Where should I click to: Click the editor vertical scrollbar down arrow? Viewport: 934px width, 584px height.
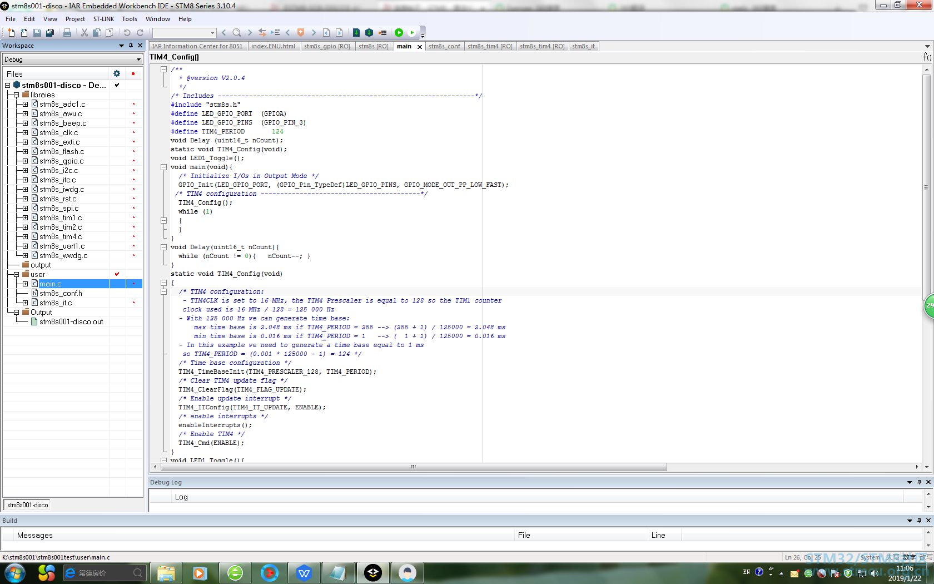pyautogui.click(x=927, y=467)
